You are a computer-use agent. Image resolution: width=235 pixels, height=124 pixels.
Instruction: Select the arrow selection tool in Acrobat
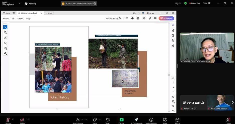pyautogui.click(x=5, y=27)
